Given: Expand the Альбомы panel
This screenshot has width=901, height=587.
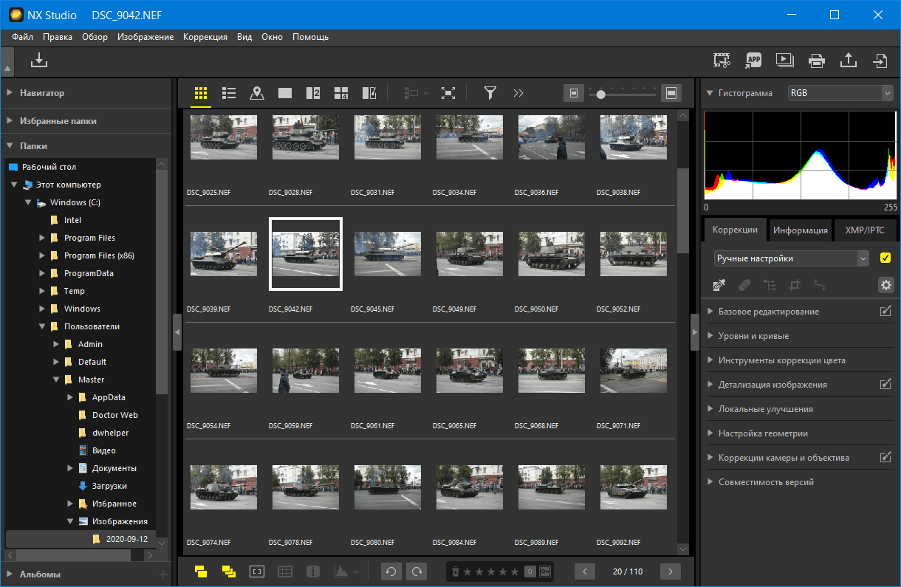Looking at the screenshot, I should (9, 574).
